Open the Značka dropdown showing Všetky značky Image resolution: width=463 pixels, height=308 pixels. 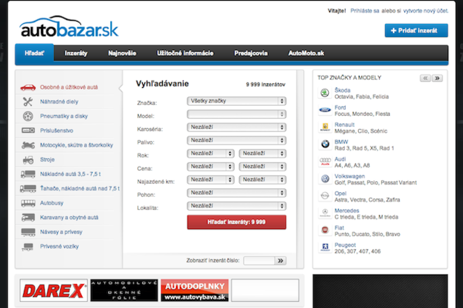(236, 101)
